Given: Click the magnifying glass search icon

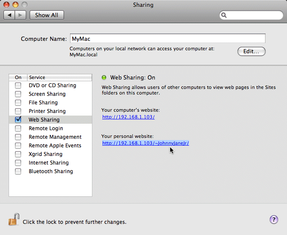Looking at the screenshot, I should tap(224, 15).
